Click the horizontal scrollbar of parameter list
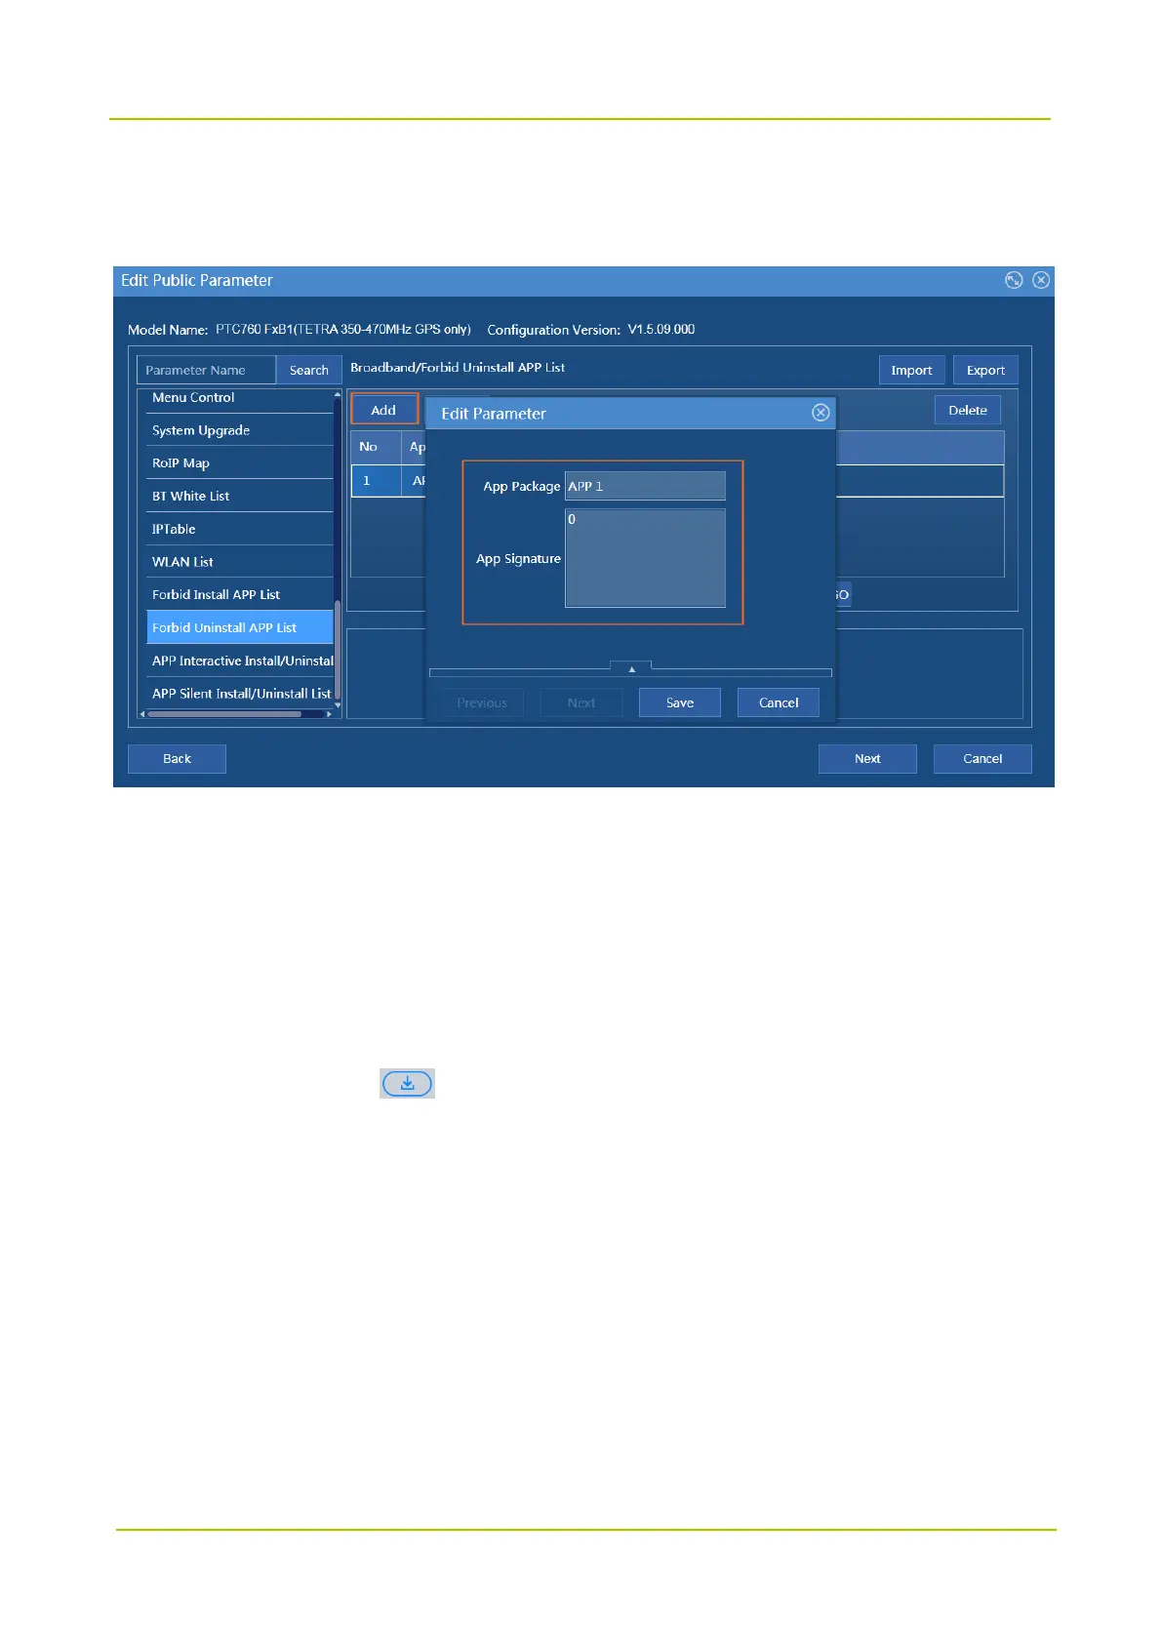The width and height of the screenshot is (1162, 1643). 224,714
